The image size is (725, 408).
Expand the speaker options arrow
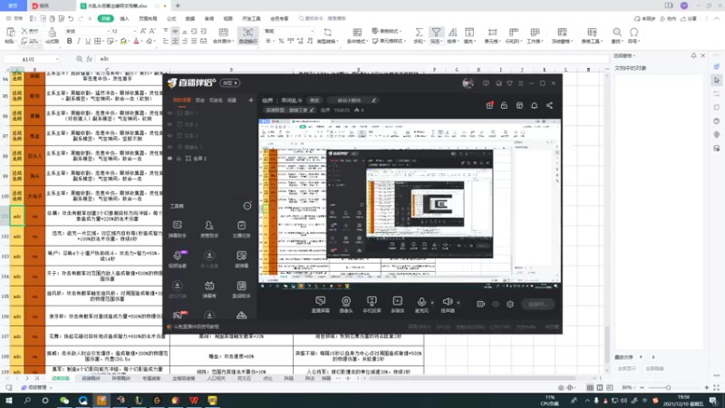point(459,303)
